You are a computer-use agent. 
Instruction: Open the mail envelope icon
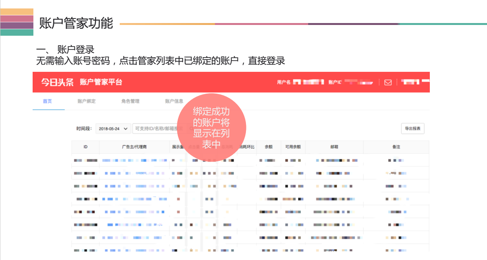(388, 82)
